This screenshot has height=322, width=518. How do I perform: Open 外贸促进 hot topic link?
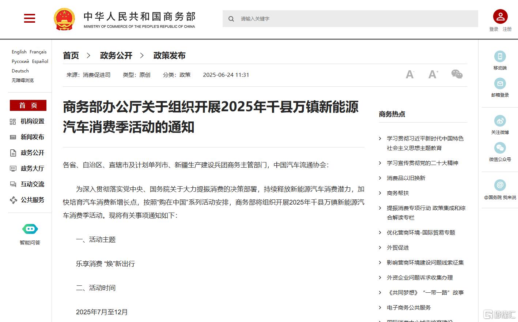398,248
